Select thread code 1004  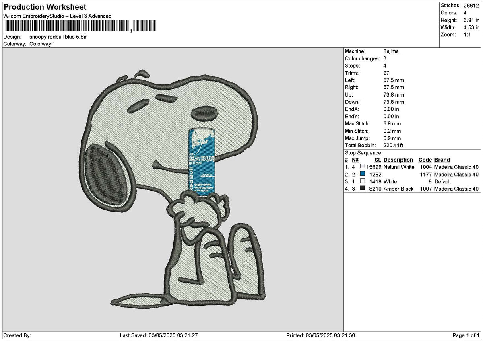pyautogui.click(x=426, y=167)
